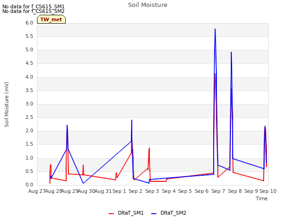This screenshot has height=222, width=296.
Task: Click the 'No data for f_CS615_SM1' message
Action: click(33, 6)
